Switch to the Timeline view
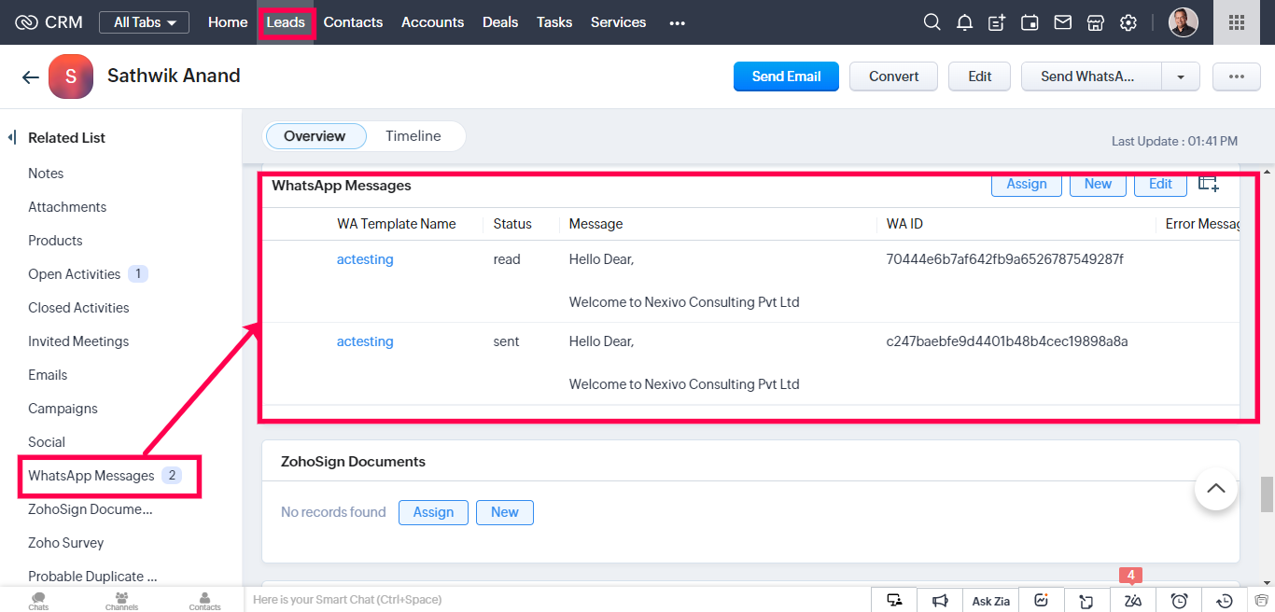This screenshot has height=612, width=1275. point(413,136)
